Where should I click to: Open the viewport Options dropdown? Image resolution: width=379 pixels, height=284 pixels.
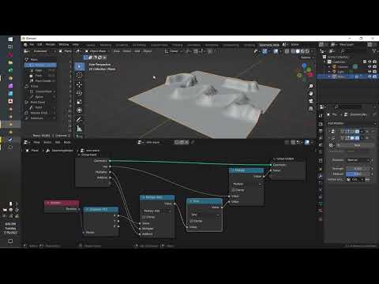coord(307,58)
